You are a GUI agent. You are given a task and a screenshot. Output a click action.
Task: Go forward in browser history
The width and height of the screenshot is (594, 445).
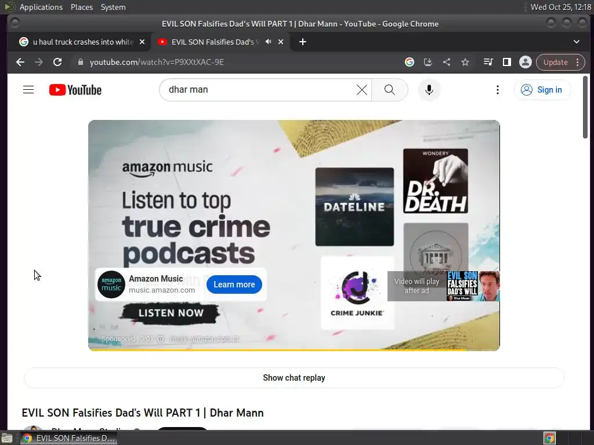(39, 62)
